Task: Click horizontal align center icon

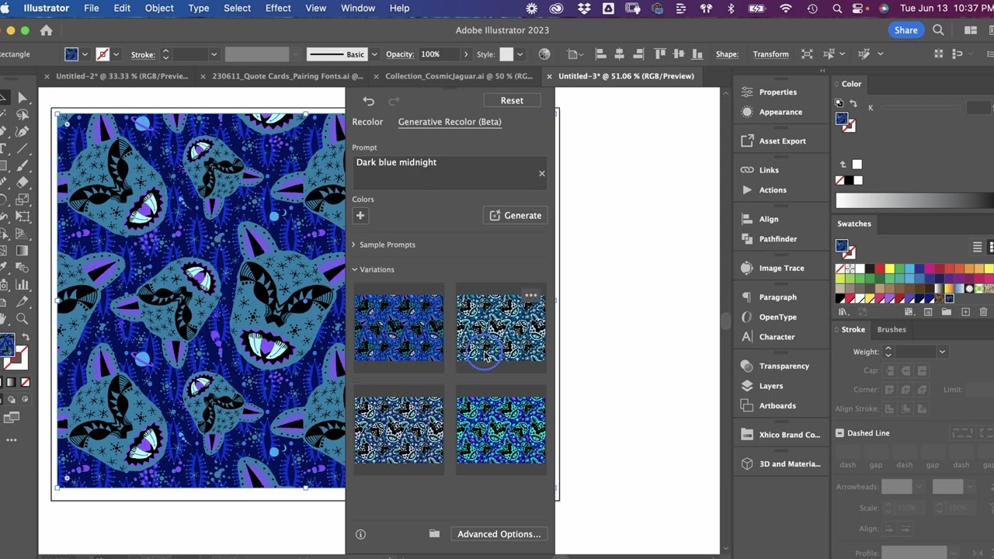Action: pos(619,54)
